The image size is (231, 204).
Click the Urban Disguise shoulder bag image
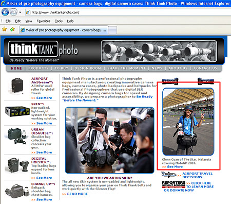(17, 136)
